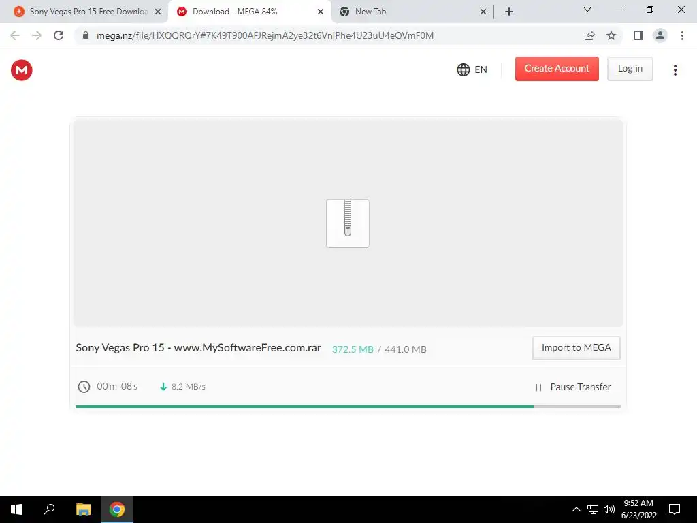The width and height of the screenshot is (697, 523).
Task: Open the tab search chevron
Action: [587, 10]
